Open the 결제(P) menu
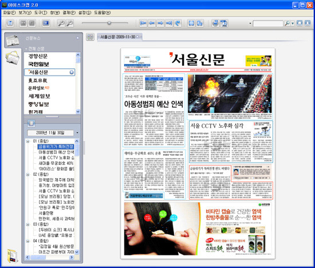This screenshot has height=268, width=315. 69,13
